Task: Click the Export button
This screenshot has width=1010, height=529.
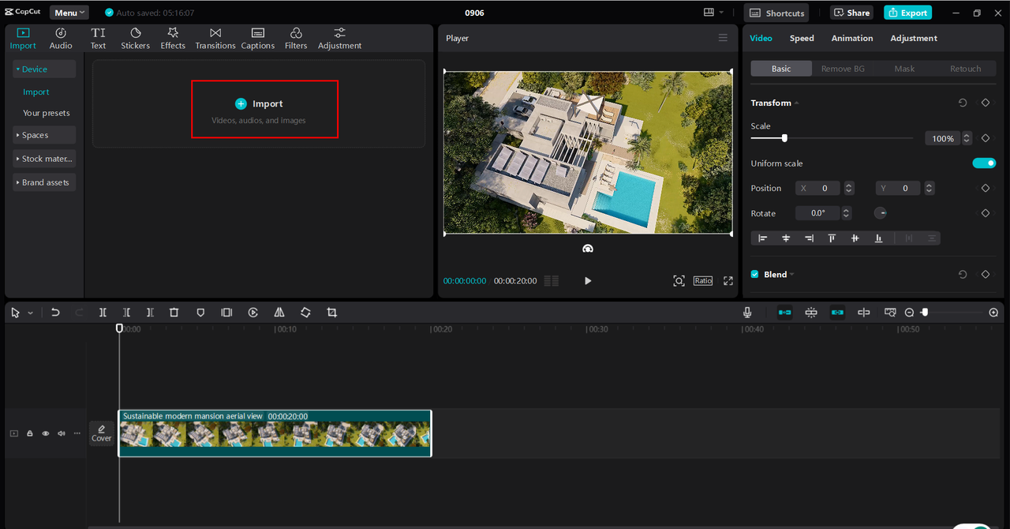Action: click(x=907, y=13)
